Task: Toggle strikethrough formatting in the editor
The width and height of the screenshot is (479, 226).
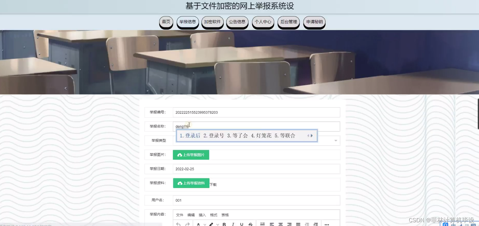Action: (x=250, y=224)
